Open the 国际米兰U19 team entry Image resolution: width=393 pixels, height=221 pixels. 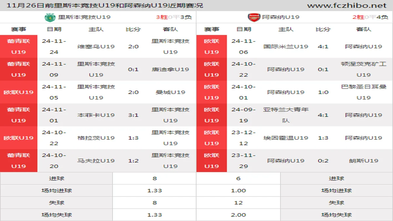point(286,46)
